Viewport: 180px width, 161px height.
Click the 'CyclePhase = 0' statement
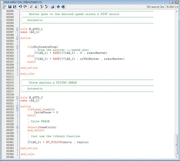[46, 112]
